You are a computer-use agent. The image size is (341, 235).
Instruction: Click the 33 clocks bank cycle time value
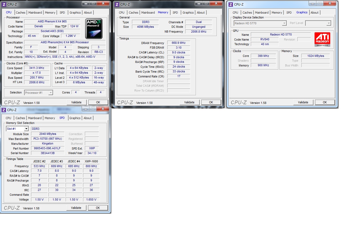pyautogui.click(x=179, y=71)
